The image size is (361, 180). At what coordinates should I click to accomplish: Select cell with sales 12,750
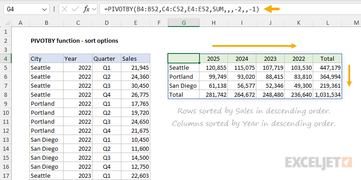coord(136,166)
